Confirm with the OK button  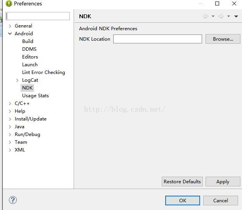(x=183, y=200)
